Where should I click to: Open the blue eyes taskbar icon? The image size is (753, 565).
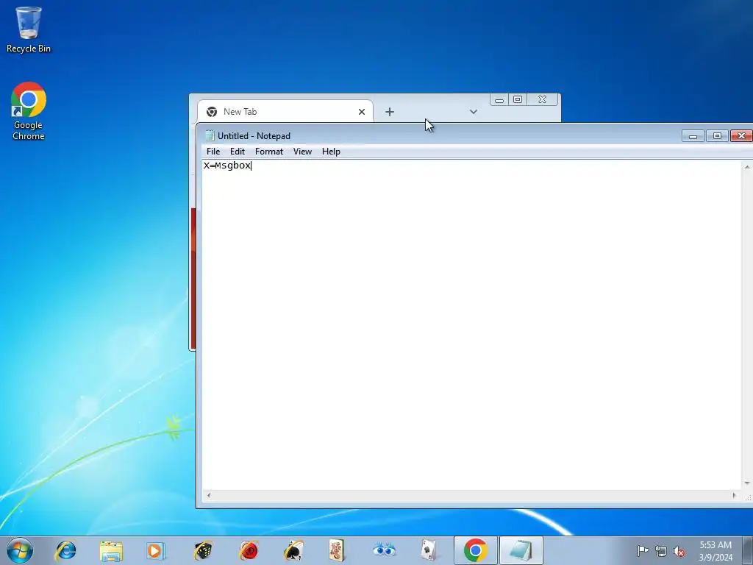pyautogui.click(x=384, y=550)
